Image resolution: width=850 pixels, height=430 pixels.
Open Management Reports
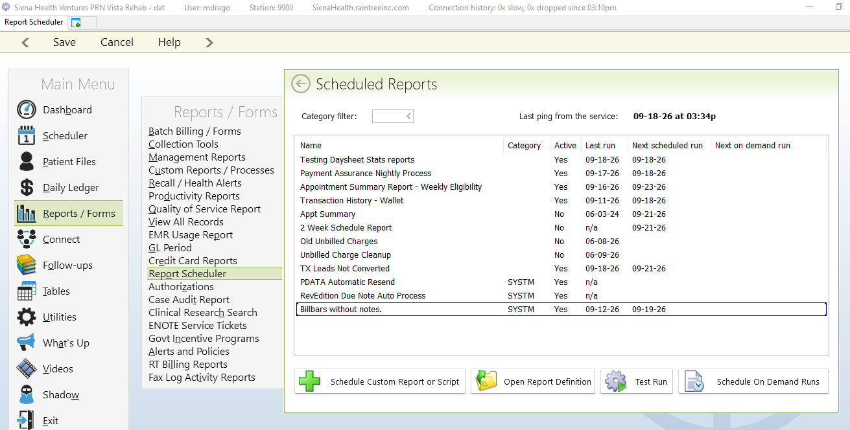pyautogui.click(x=197, y=157)
